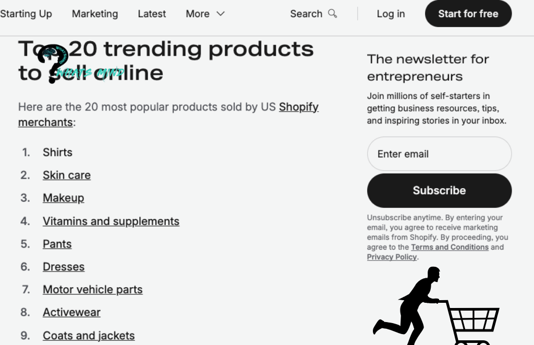
Task: Open the Motor vehicle parts link
Action: pos(92,289)
